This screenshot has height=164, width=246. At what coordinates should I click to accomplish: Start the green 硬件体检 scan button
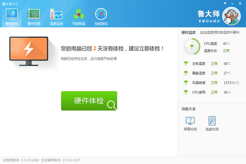tap(89, 101)
